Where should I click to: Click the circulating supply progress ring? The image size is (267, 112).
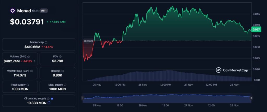coord(49,103)
